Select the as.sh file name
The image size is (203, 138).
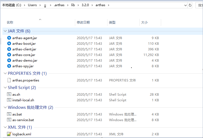click(x=16, y=94)
